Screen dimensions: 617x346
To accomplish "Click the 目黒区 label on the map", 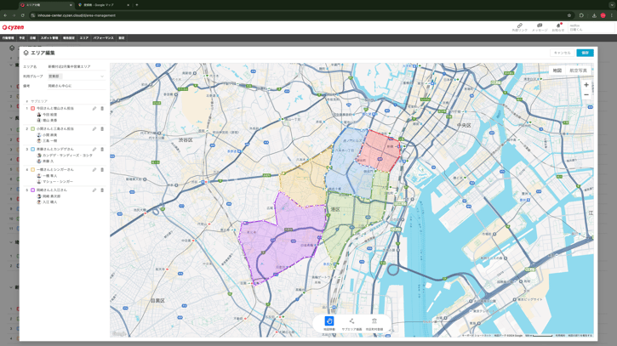I will point(157,300).
